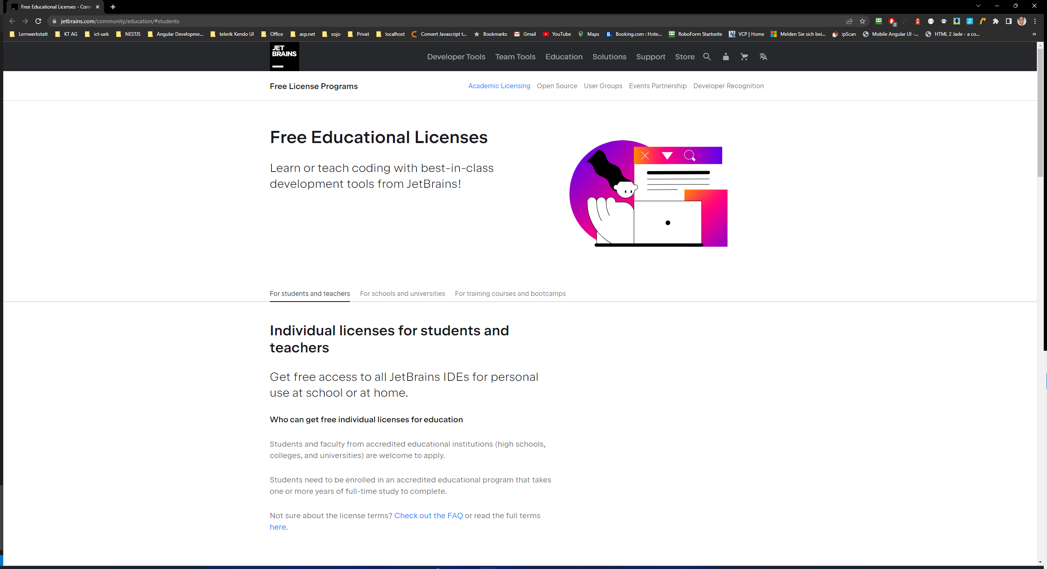Image resolution: width=1047 pixels, height=569 pixels.
Task: Open the Skype extension icon in the toolbar
Action: 969,21
